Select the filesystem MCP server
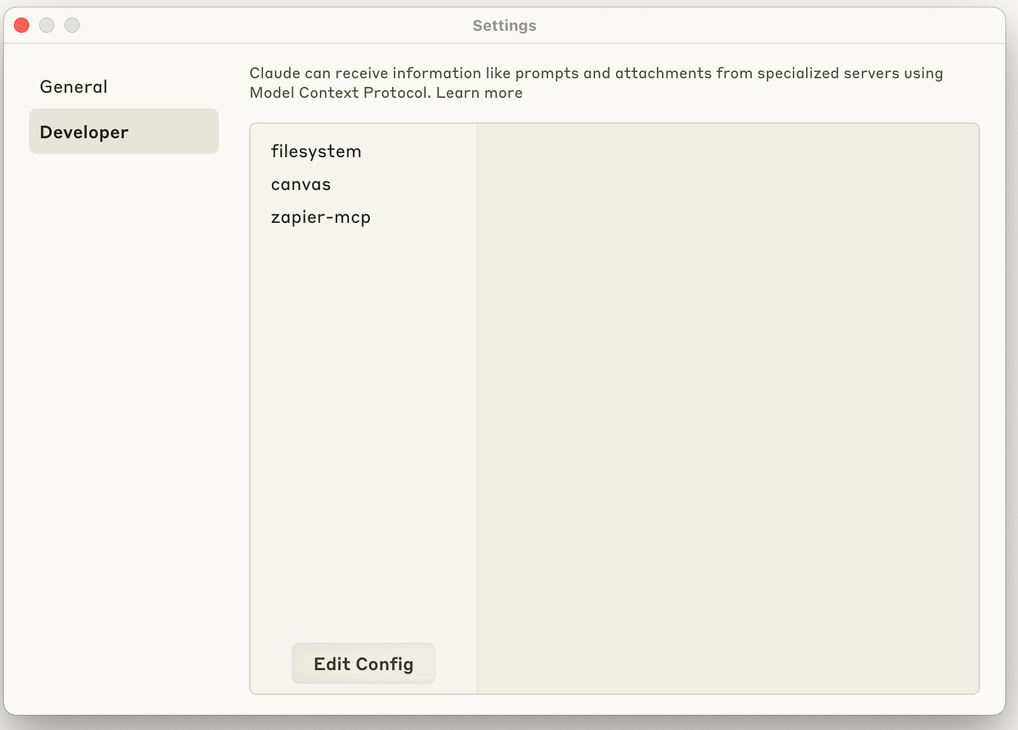The width and height of the screenshot is (1018, 730). tap(316, 152)
